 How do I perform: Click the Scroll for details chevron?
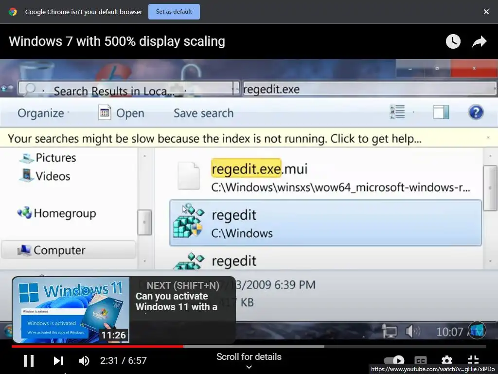pyautogui.click(x=249, y=367)
